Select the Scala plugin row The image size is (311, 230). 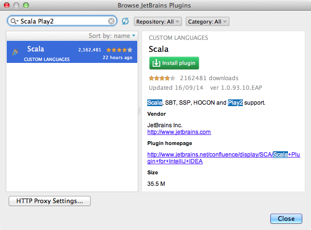(72, 52)
